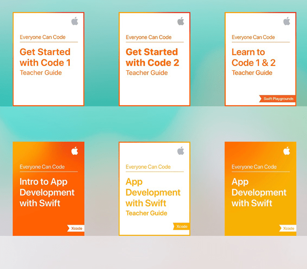This screenshot has height=269, width=307.
Task: Click the Apple logo on Get Started with Code 2
Action: tap(181, 21)
